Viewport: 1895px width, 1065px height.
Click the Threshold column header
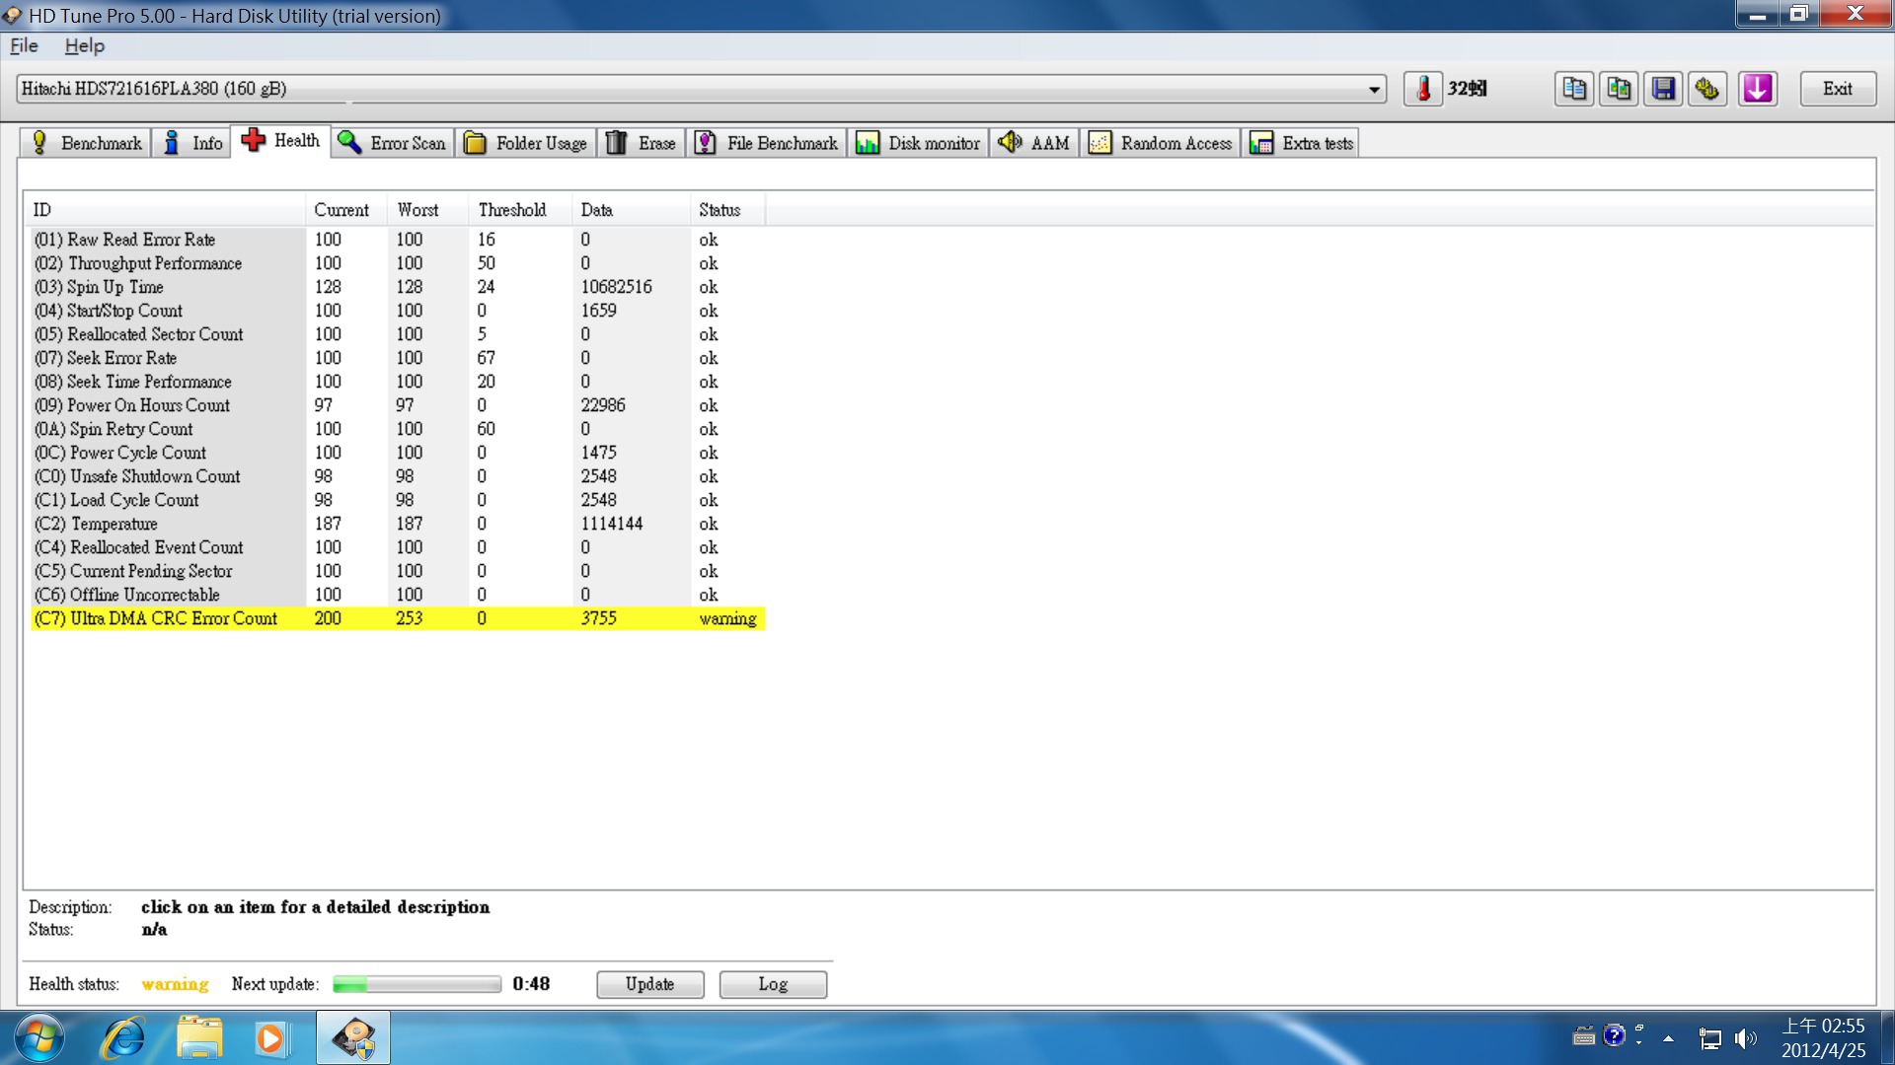(x=521, y=210)
